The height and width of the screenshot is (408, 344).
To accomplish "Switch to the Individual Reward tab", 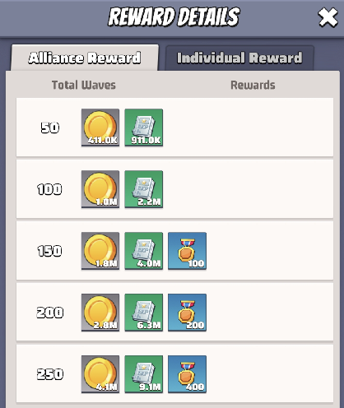I will 239,58.
